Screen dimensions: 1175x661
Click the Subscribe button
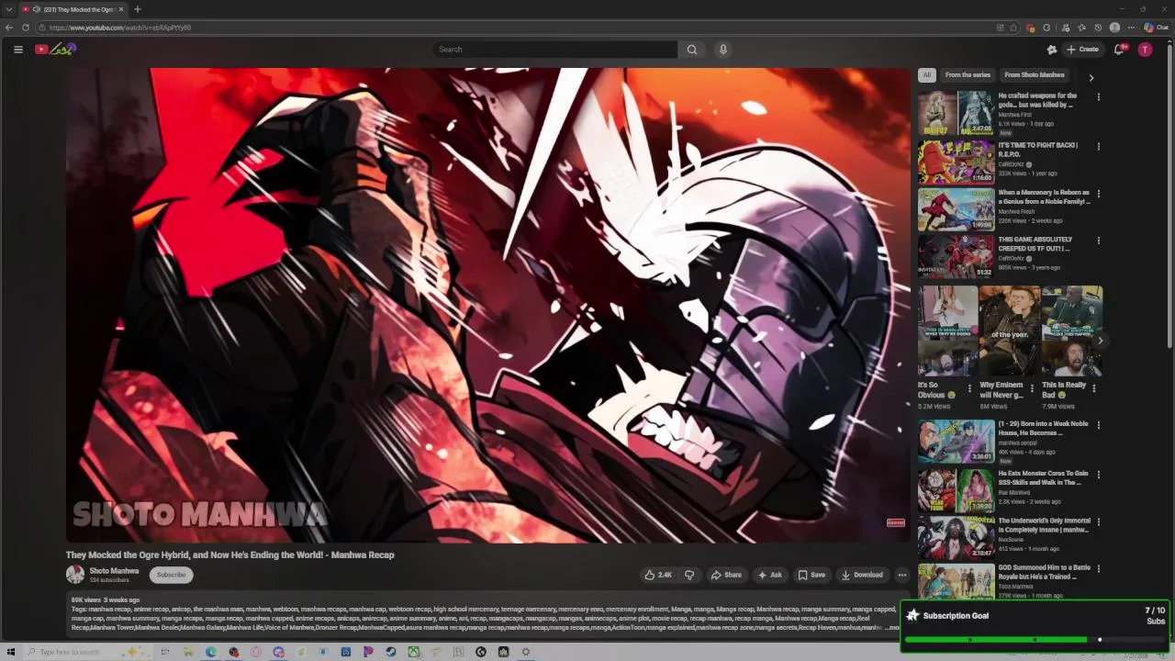171,575
